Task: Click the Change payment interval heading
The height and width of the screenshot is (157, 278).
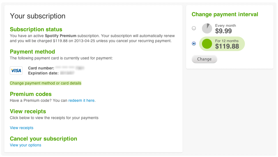Action: pyautogui.click(x=225, y=15)
